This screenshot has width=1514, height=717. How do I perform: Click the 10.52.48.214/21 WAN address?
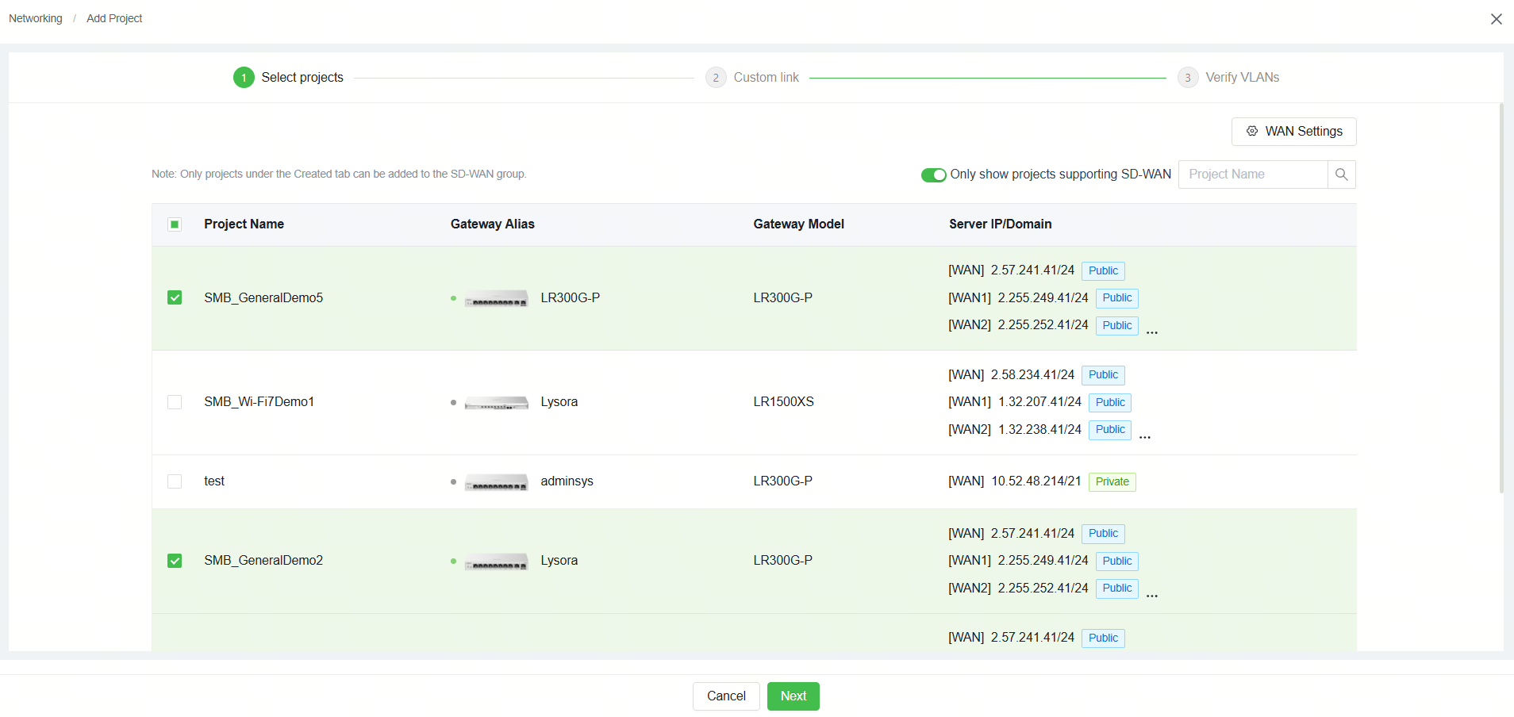(x=1036, y=481)
